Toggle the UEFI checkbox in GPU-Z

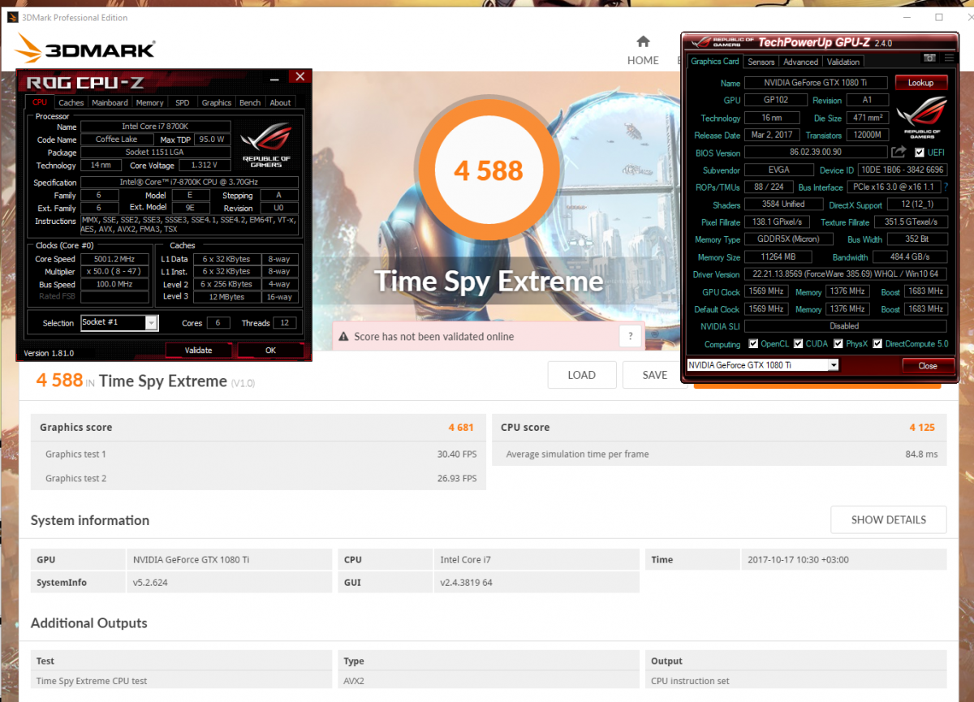click(919, 153)
